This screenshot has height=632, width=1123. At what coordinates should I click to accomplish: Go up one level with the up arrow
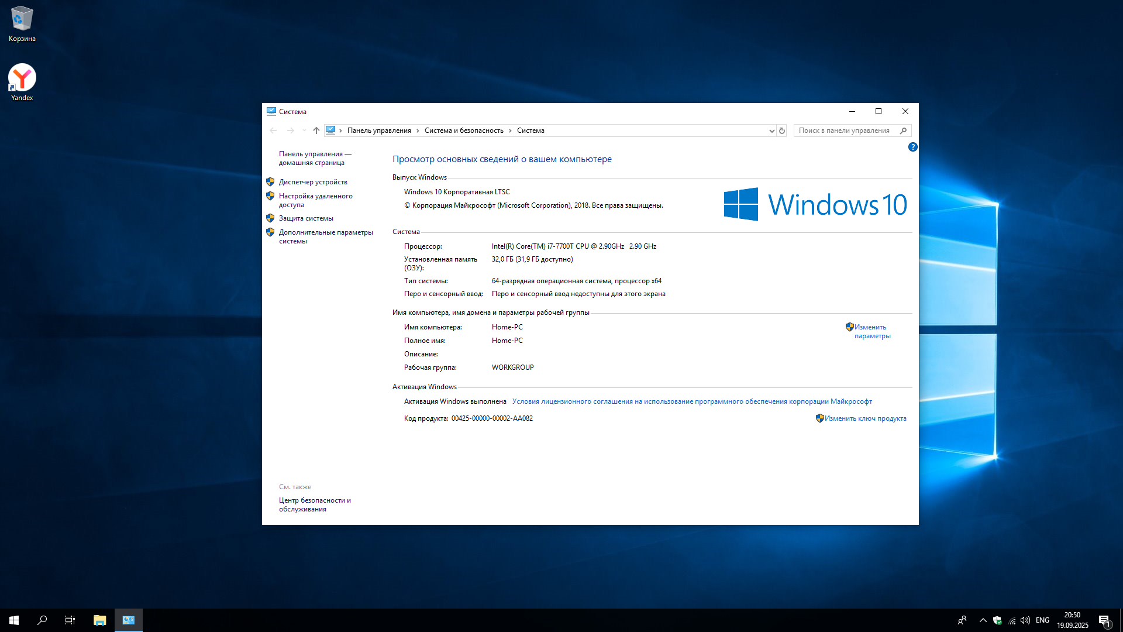coord(316,130)
